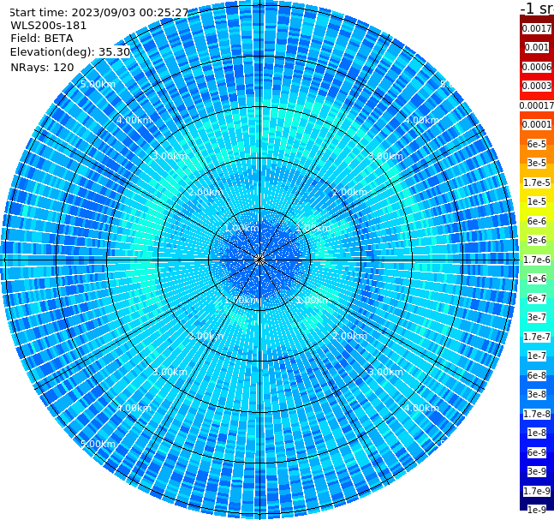
Task: Click the lower-left 2.00km ring label
Action: [x=206, y=336]
